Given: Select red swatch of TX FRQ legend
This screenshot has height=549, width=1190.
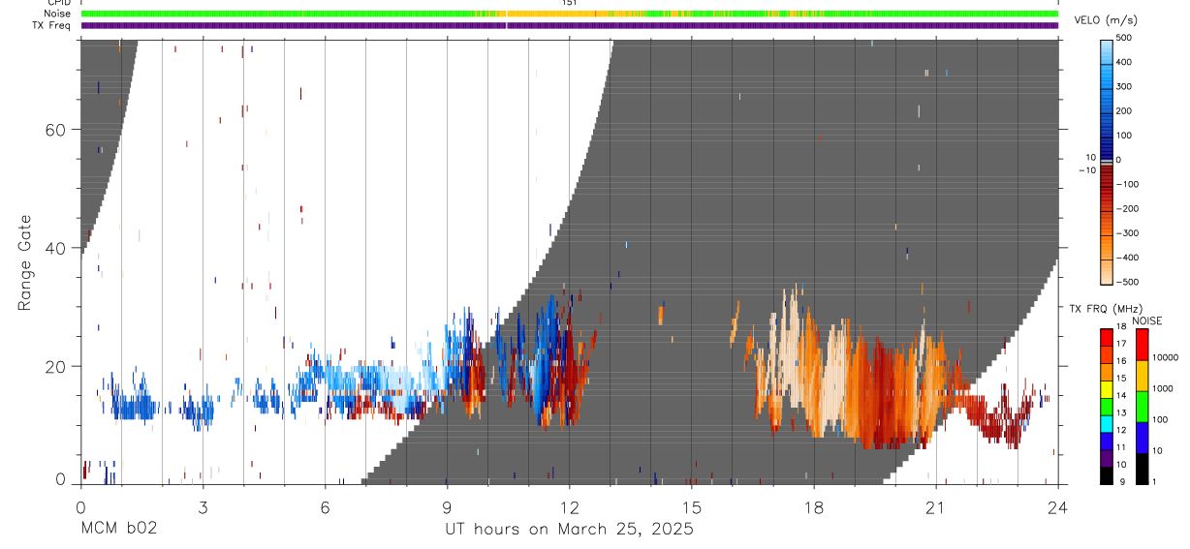Looking at the screenshot, I should 1106,338.
